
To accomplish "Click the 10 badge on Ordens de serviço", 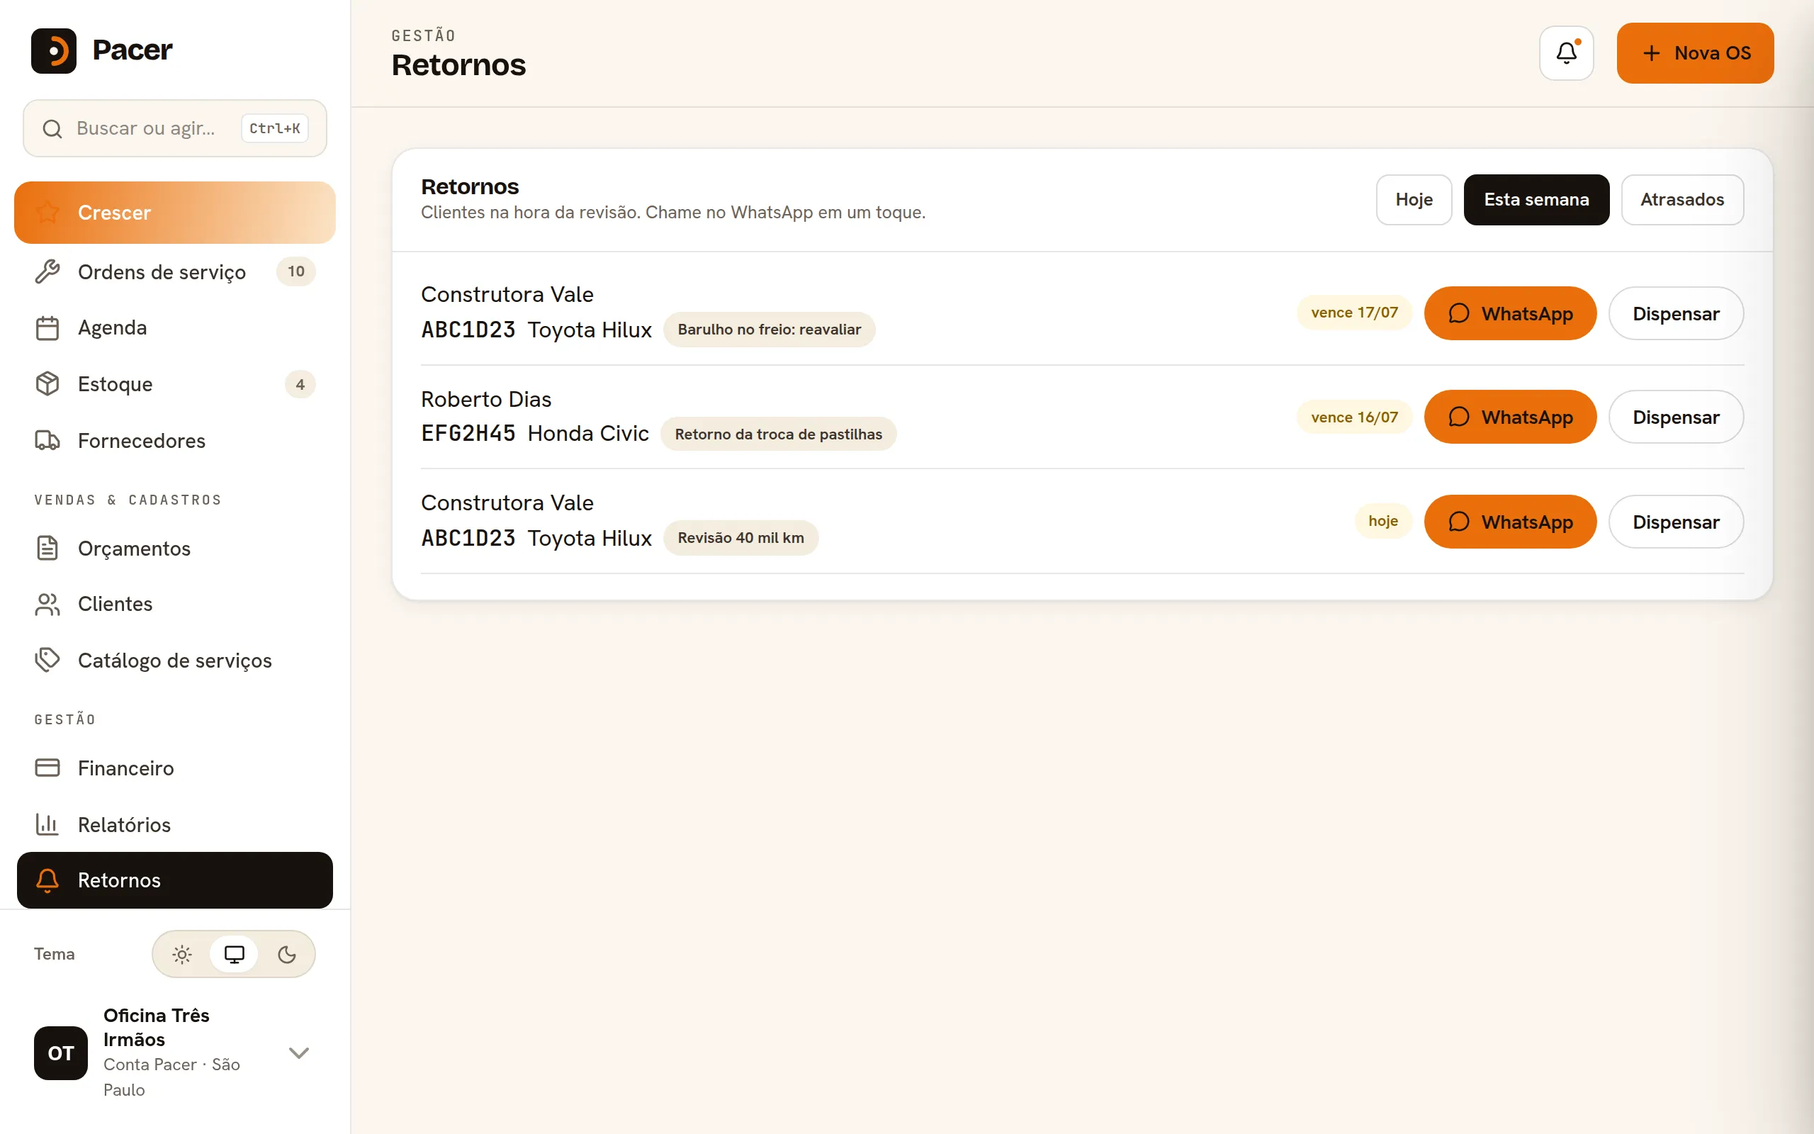I will click(x=296, y=271).
